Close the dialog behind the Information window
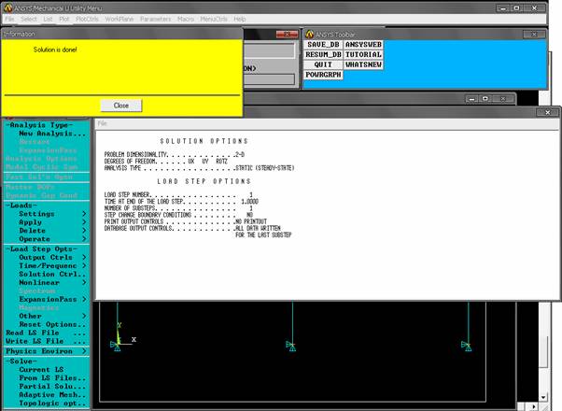This screenshot has height=411, width=562. coord(287,34)
